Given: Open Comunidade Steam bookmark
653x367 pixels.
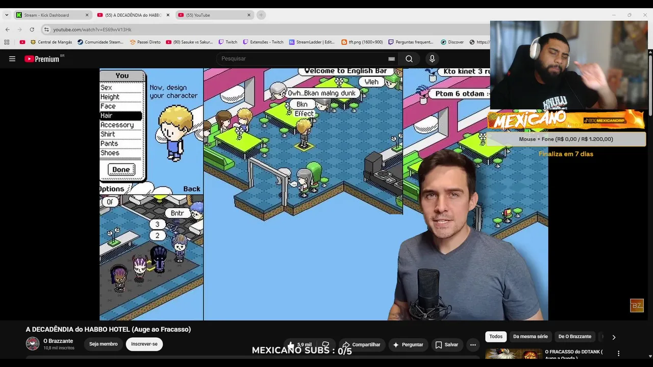Looking at the screenshot, I should tap(101, 42).
